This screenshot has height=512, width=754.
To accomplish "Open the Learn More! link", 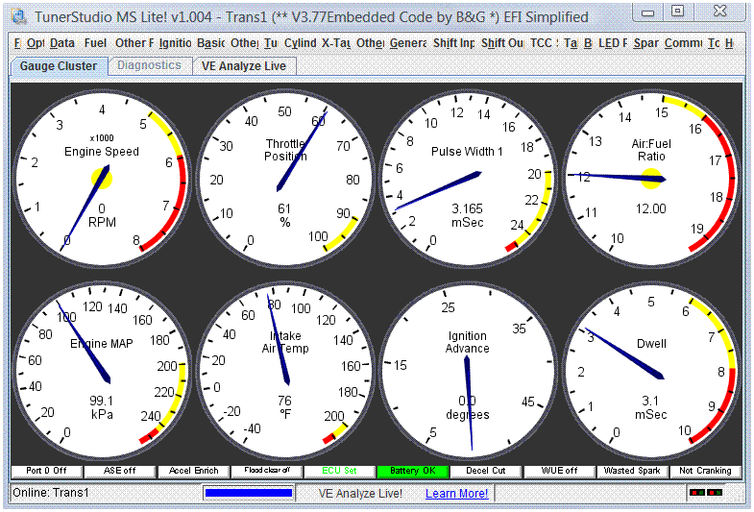I will point(457,493).
